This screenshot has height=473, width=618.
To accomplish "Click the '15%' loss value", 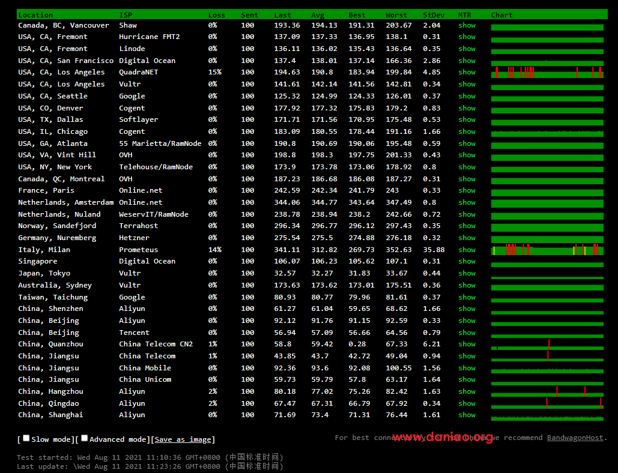I will (215, 72).
